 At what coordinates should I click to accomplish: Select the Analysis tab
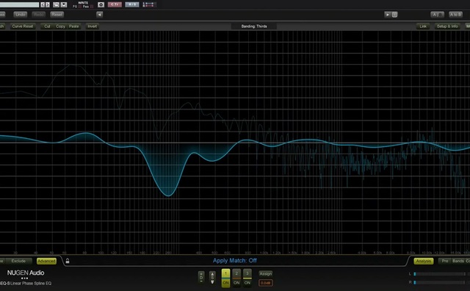[x=423, y=261]
